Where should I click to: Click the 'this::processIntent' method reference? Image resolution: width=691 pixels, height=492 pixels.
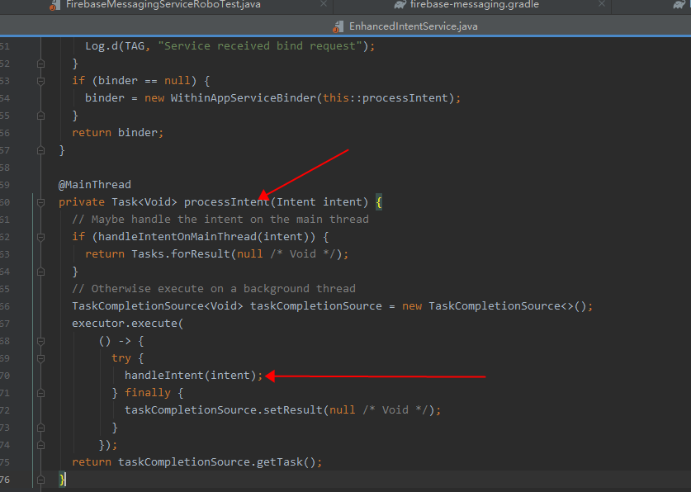point(386,97)
